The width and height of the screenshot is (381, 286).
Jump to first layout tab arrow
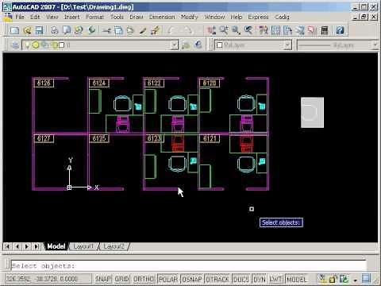pyautogui.click(x=7, y=246)
